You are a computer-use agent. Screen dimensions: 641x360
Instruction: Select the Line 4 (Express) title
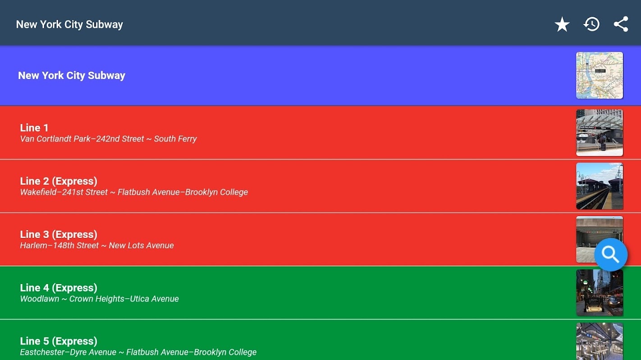pos(59,288)
